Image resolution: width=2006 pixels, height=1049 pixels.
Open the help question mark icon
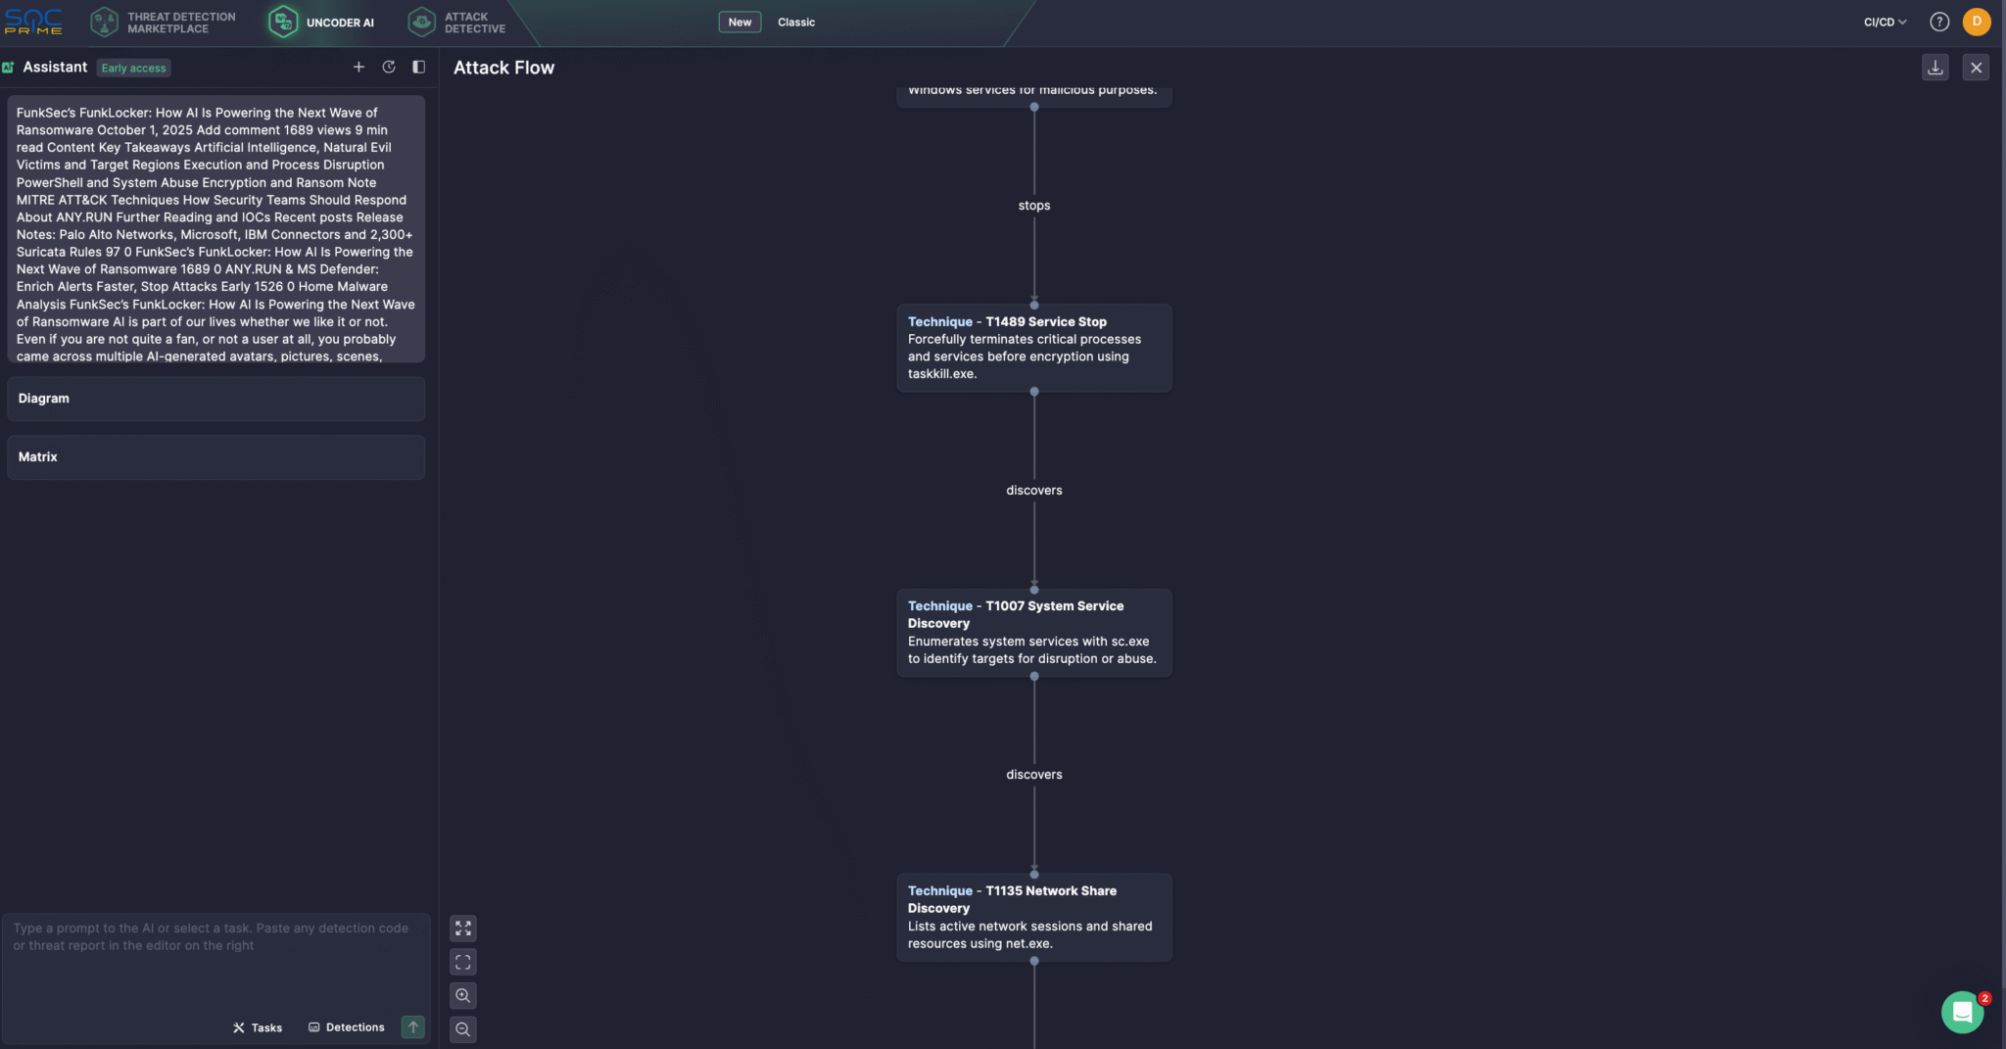tap(1940, 21)
